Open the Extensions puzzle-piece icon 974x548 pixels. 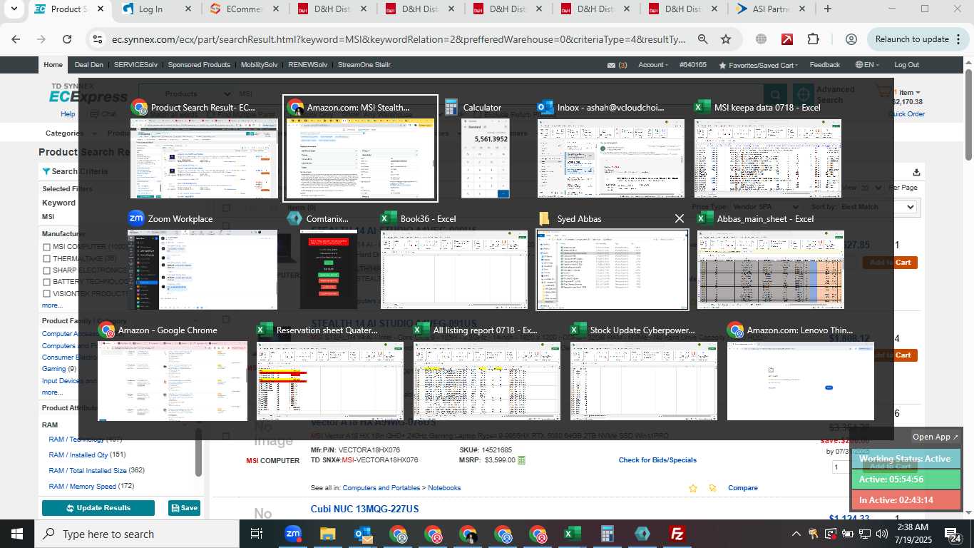pyautogui.click(x=814, y=39)
